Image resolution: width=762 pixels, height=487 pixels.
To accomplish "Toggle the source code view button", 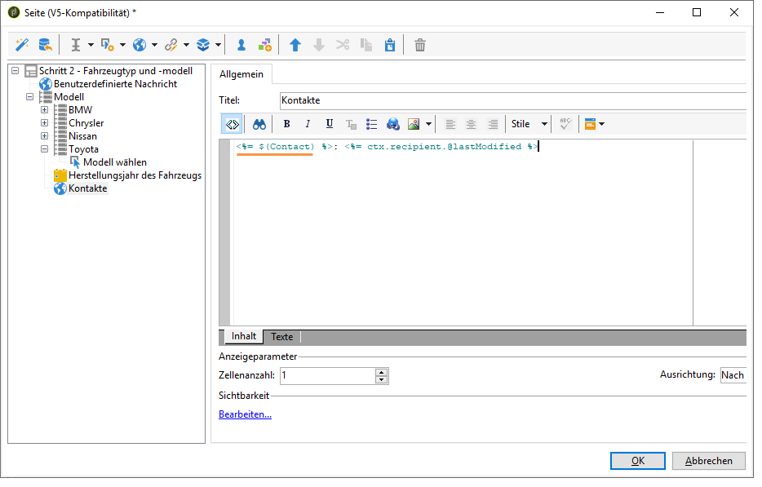I will pyautogui.click(x=232, y=125).
